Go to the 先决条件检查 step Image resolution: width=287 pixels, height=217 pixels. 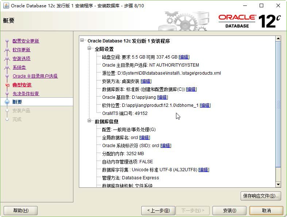(x=26, y=94)
